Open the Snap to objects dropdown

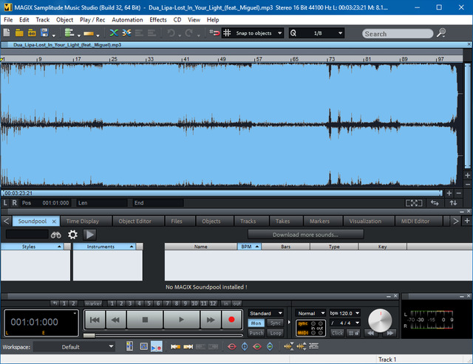tap(253, 33)
